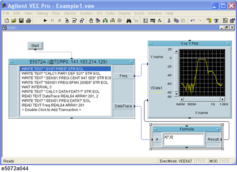Click the grayed Find Next icon

(x=136, y=21)
